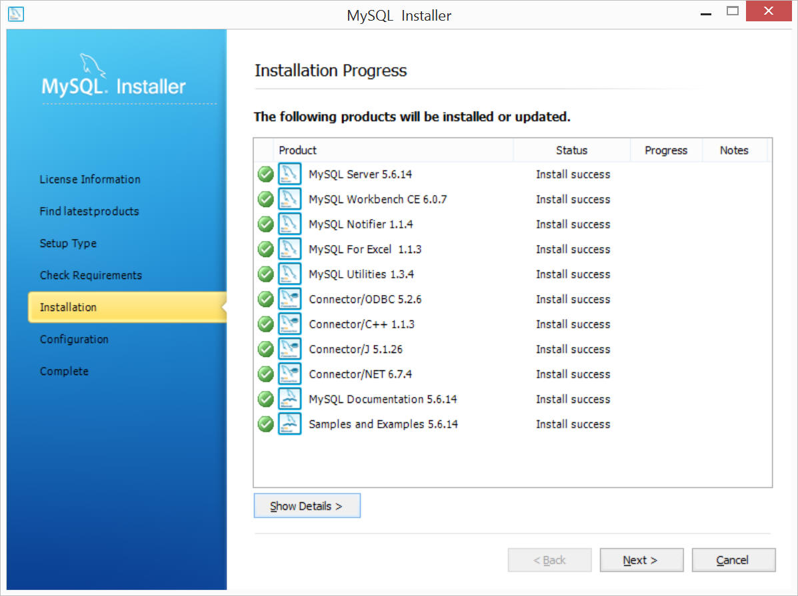
Task: Jump to the Configuration step
Action: click(74, 339)
